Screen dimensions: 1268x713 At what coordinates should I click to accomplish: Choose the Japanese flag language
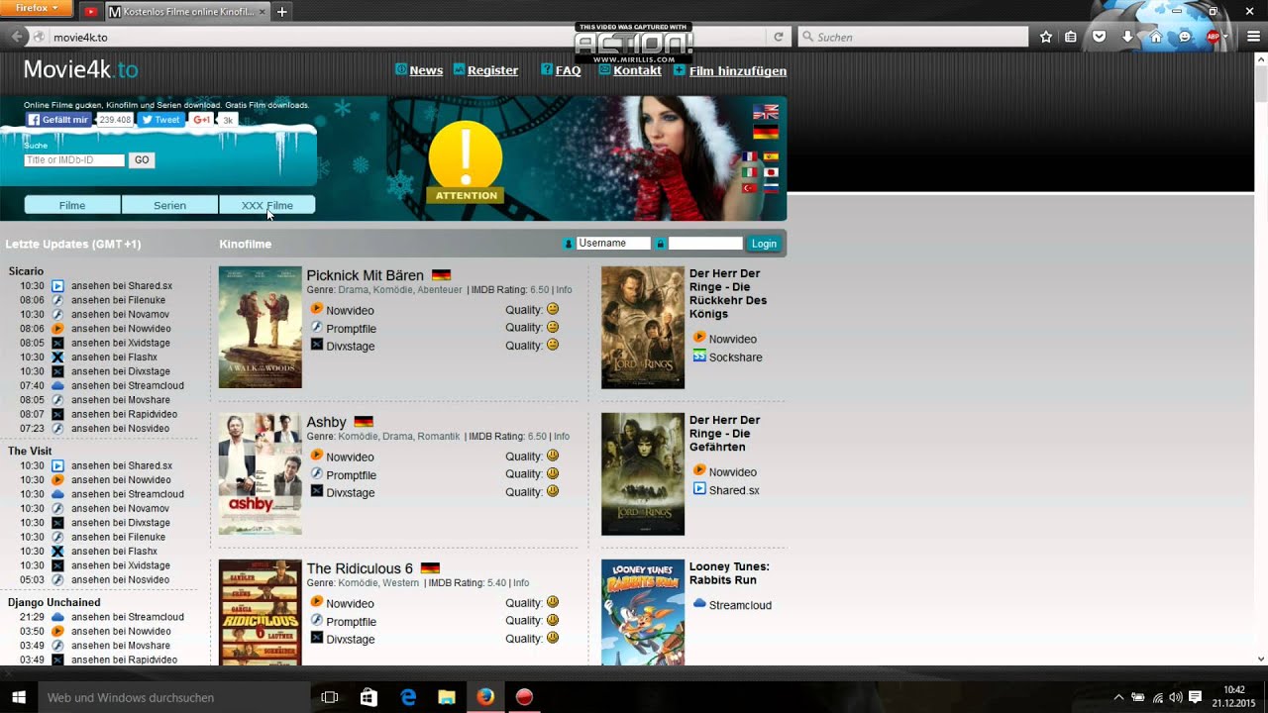pyautogui.click(x=771, y=172)
